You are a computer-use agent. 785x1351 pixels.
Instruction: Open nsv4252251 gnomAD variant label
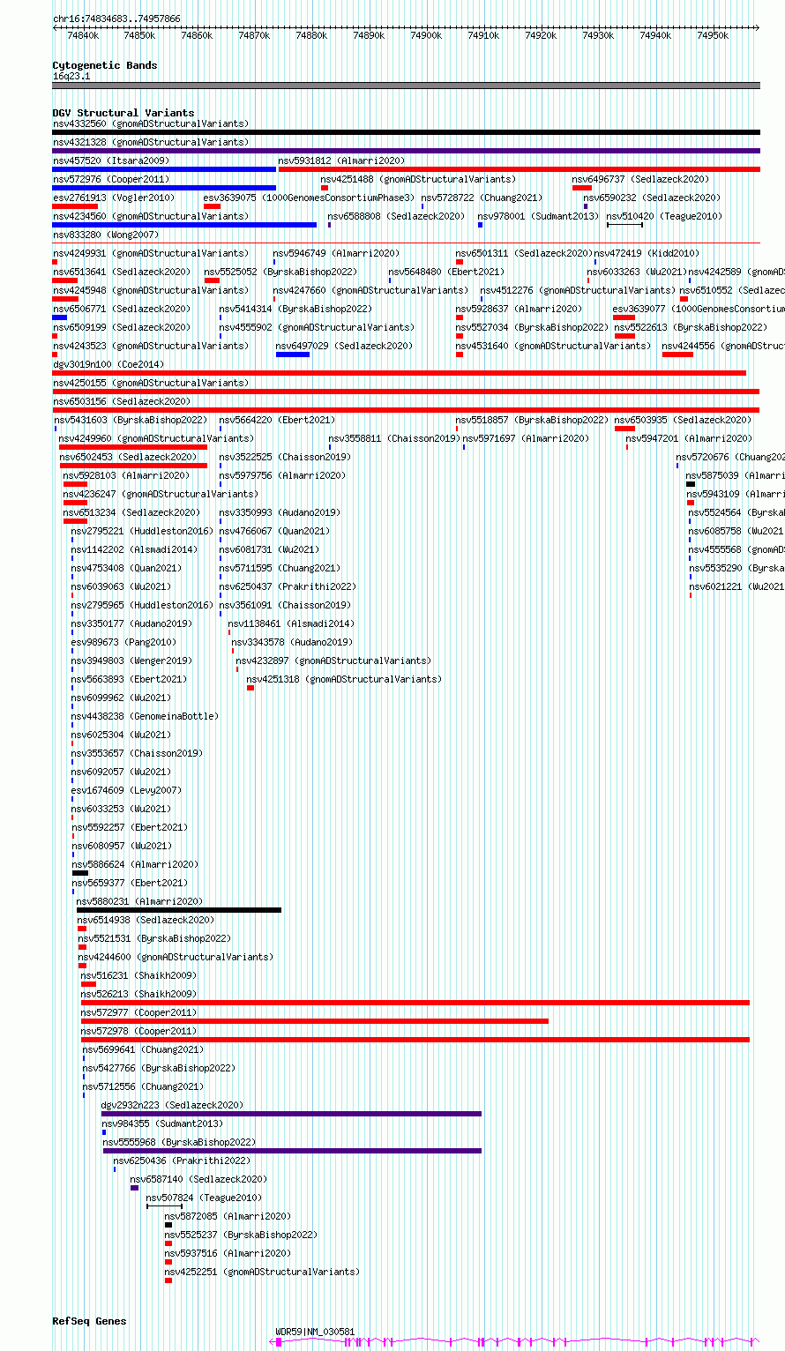point(262,1272)
